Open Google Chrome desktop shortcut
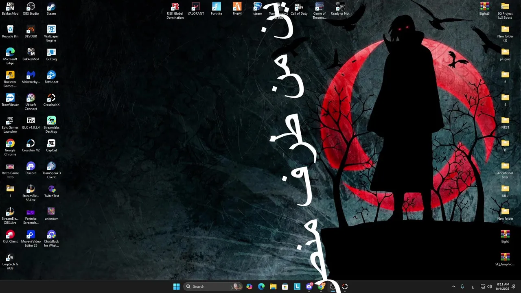The image size is (521, 293). pyautogui.click(x=10, y=148)
